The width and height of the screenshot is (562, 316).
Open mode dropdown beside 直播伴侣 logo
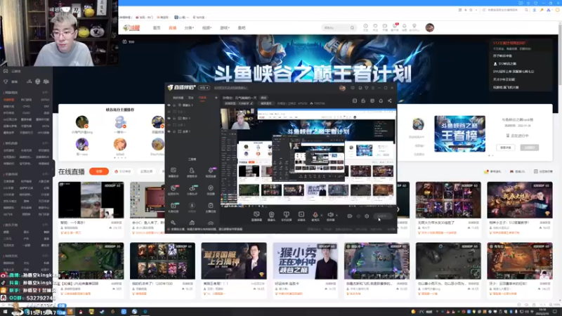204,88
